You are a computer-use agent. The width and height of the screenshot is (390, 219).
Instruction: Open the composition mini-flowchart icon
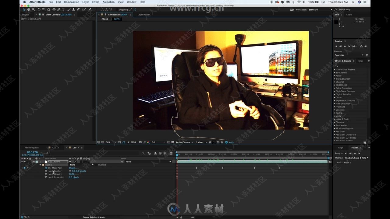(143, 153)
